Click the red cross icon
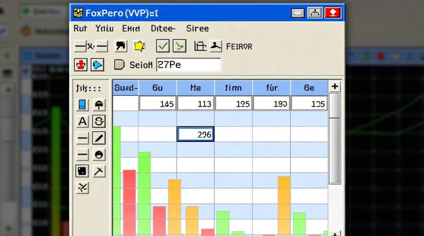Image resolution: width=424 pixels, height=236 pixels. [x=81, y=65]
